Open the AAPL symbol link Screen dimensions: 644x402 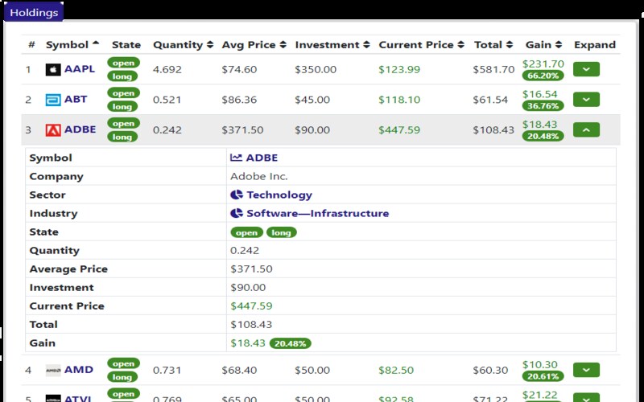(x=80, y=69)
